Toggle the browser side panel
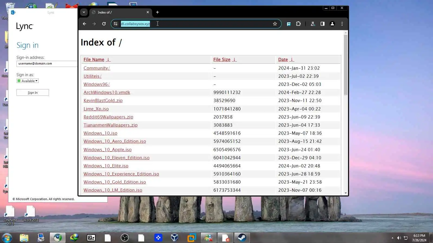This screenshot has width=433, height=243. click(322, 24)
